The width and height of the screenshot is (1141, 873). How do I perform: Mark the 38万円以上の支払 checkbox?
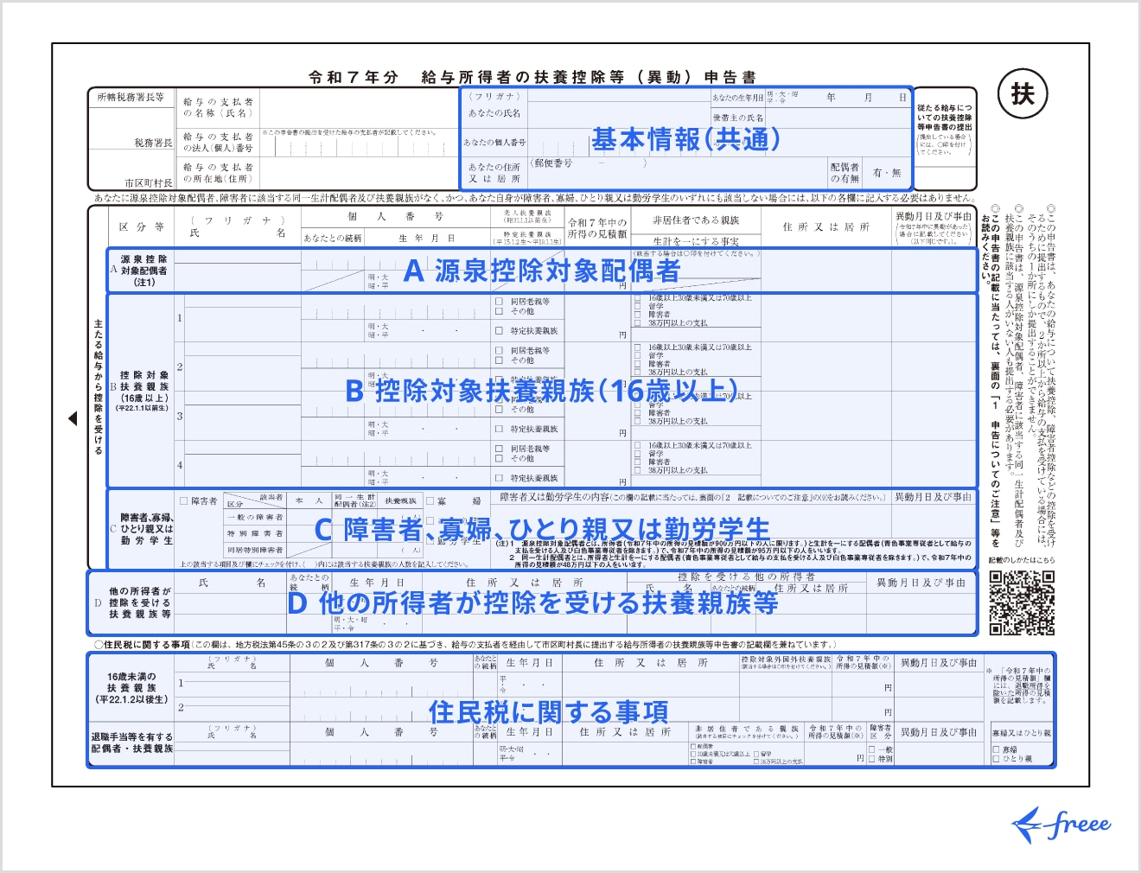click(638, 324)
